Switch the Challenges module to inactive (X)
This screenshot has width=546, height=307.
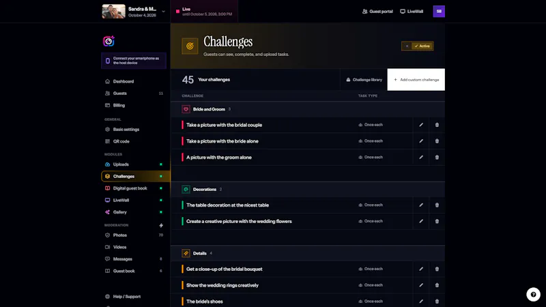pos(407,46)
